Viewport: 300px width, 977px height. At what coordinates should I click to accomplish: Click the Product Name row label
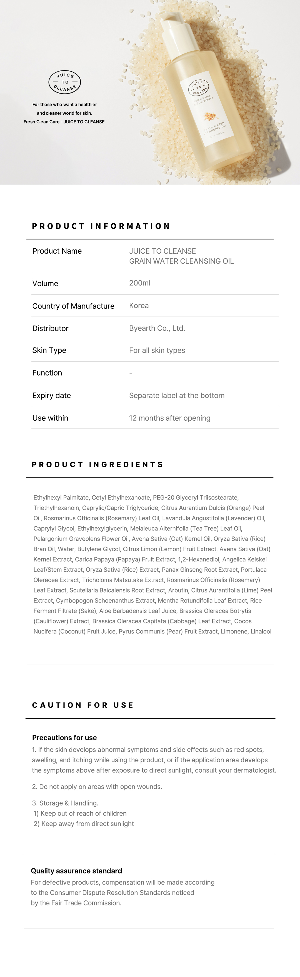click(57, 251)
